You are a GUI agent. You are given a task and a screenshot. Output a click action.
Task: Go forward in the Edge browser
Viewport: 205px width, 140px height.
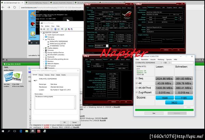click(9, 7)
